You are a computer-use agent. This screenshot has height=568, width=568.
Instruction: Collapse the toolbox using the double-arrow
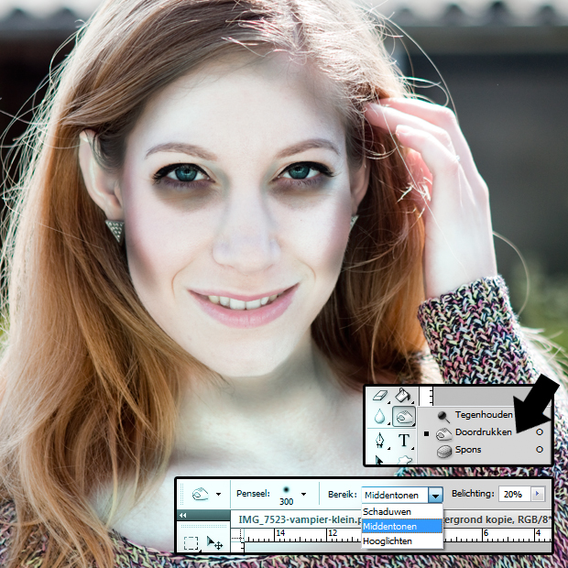[182, 516]
